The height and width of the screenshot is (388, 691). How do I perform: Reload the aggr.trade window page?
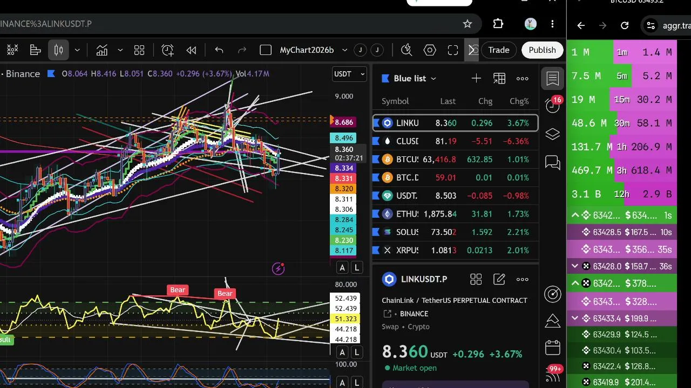pyautogui.click(x=625, y=25)
